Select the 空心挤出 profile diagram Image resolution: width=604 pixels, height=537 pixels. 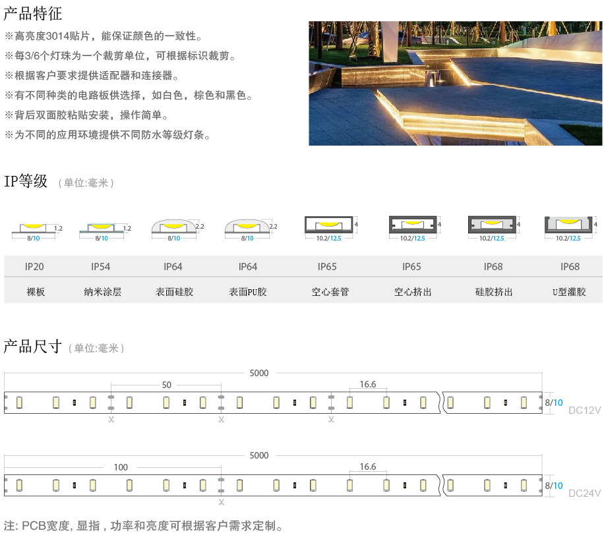(412, 225)
